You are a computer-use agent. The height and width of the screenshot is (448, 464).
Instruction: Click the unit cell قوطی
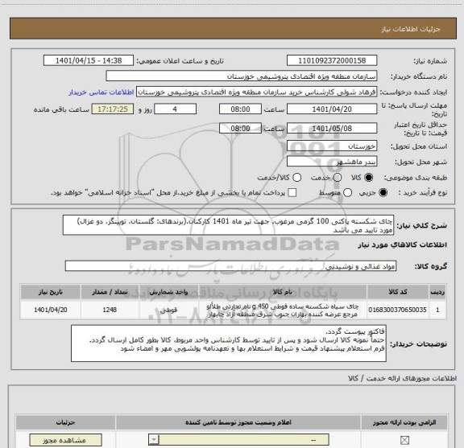coord(168,310)
